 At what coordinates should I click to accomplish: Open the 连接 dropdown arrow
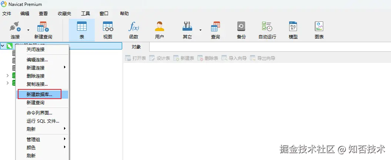28,30
